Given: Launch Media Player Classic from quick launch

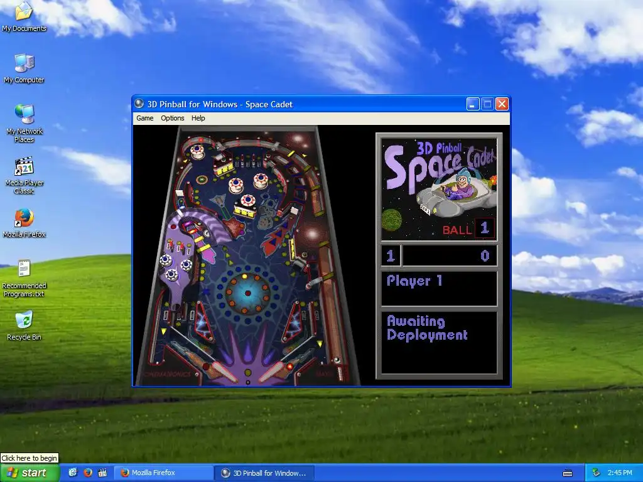Looking at the screenshot, I should (x=102, y=473).
